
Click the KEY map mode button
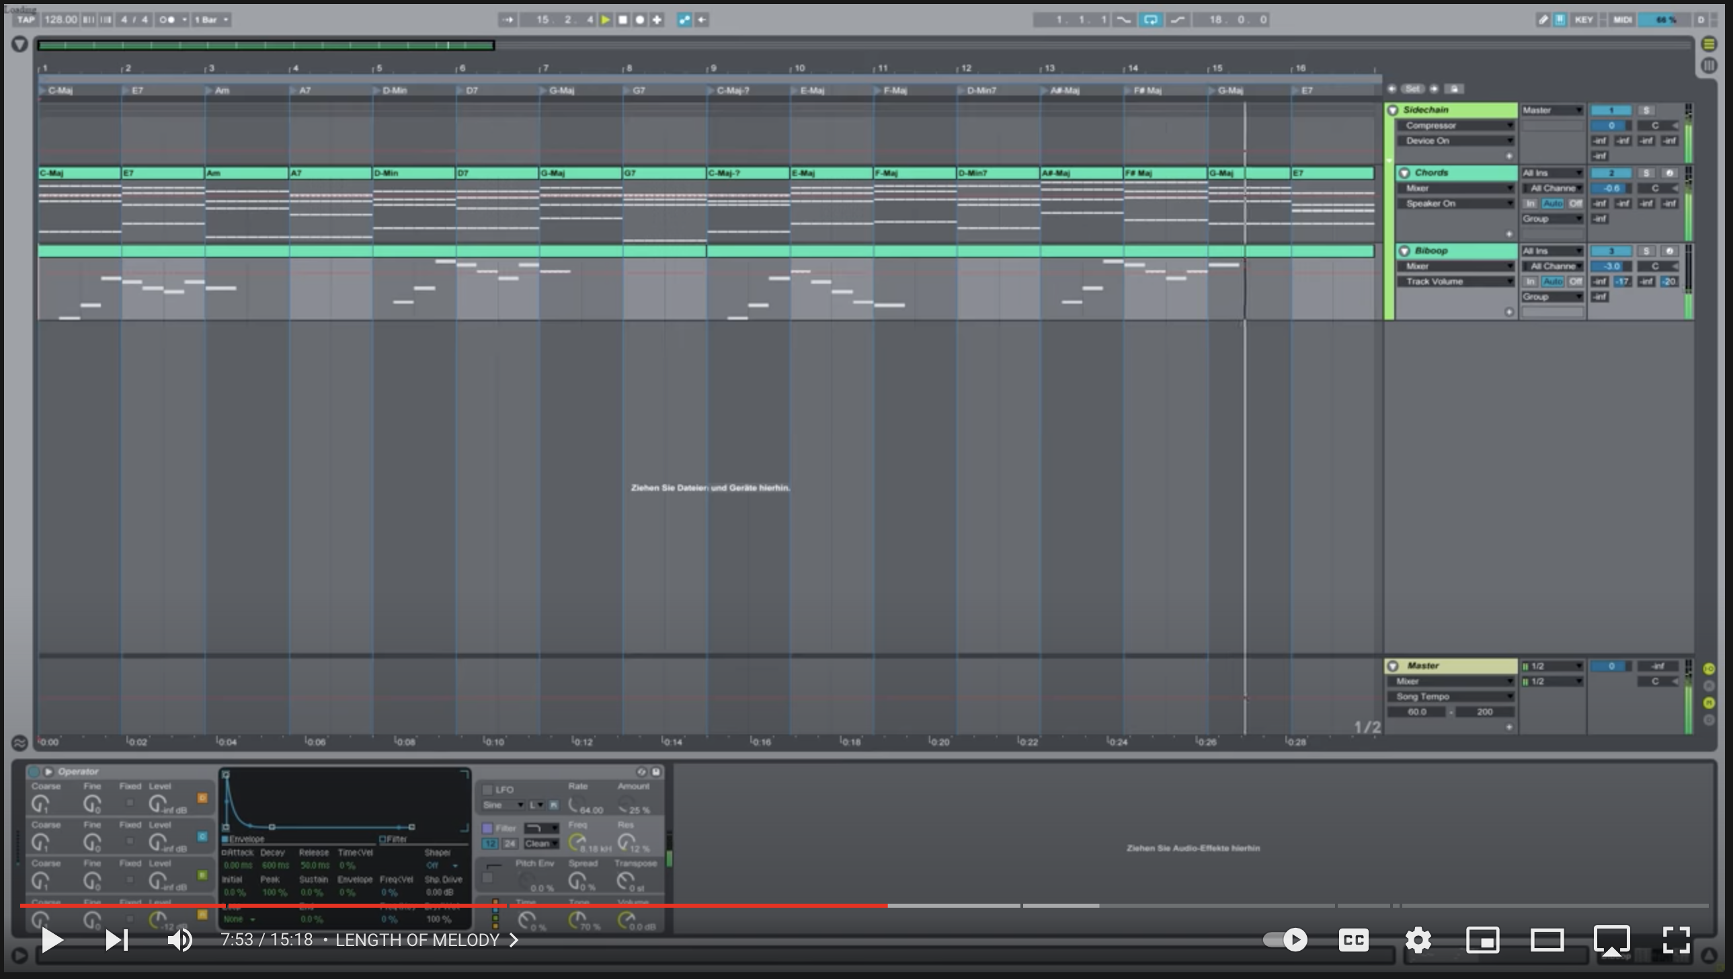[1584, 19]
